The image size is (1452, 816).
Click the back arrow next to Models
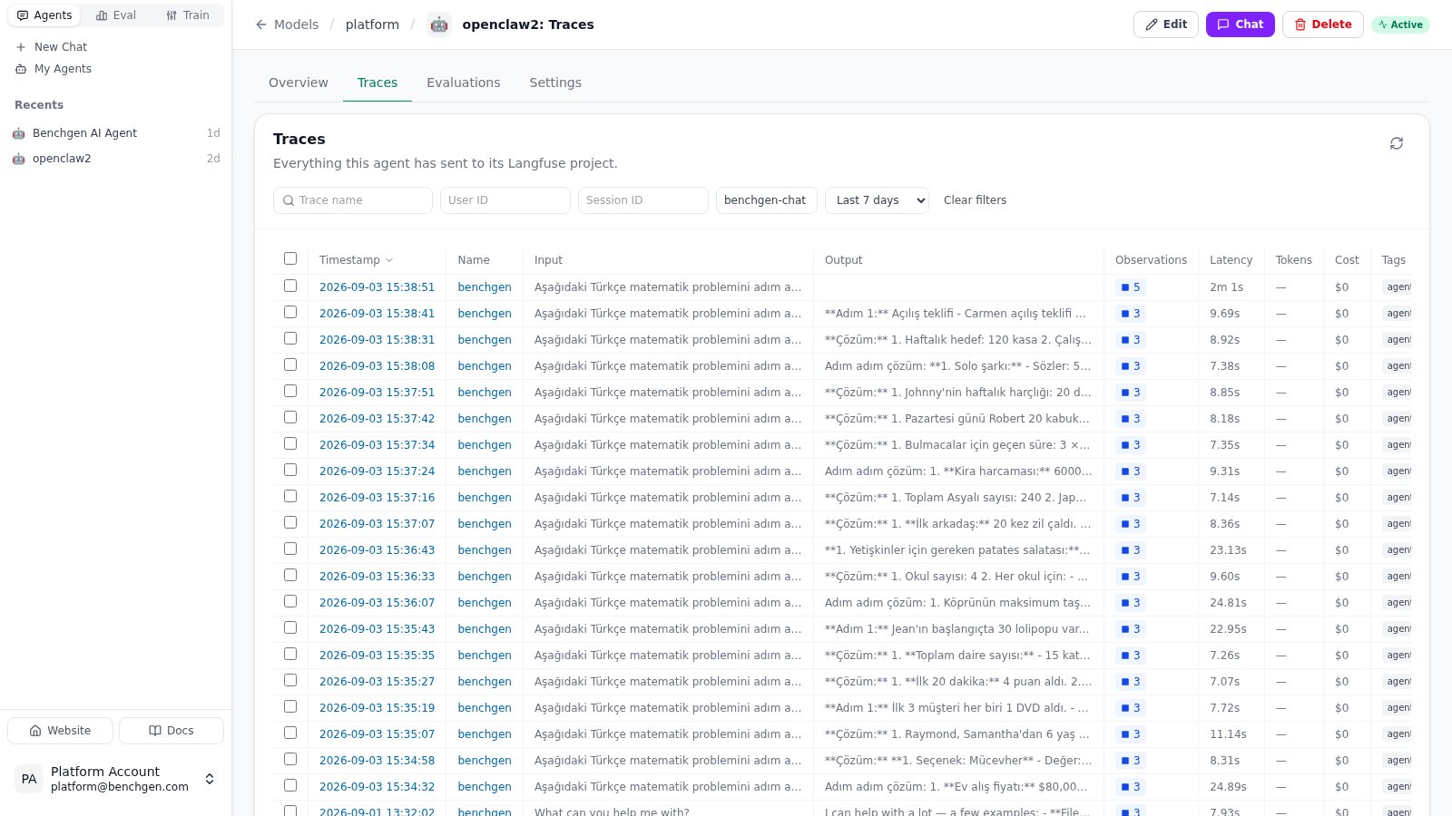[x=261, y=24]
